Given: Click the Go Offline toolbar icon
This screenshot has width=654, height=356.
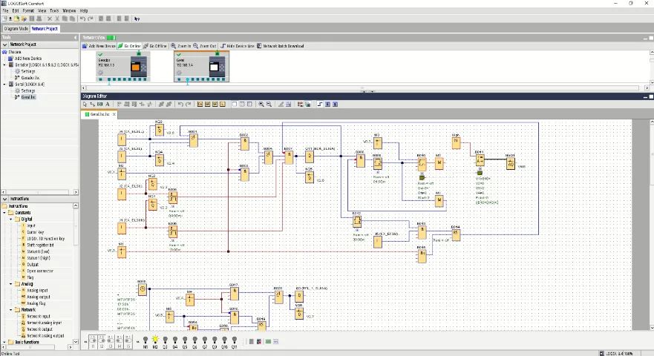Looking at the screenshot, I should point(145,46).
